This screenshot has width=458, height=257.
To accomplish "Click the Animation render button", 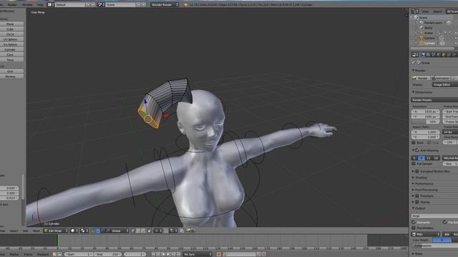I will [x=442, y=78].
